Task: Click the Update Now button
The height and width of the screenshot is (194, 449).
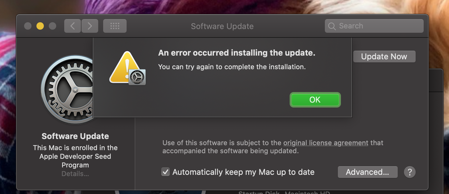Action: click(x=384, y=57)
